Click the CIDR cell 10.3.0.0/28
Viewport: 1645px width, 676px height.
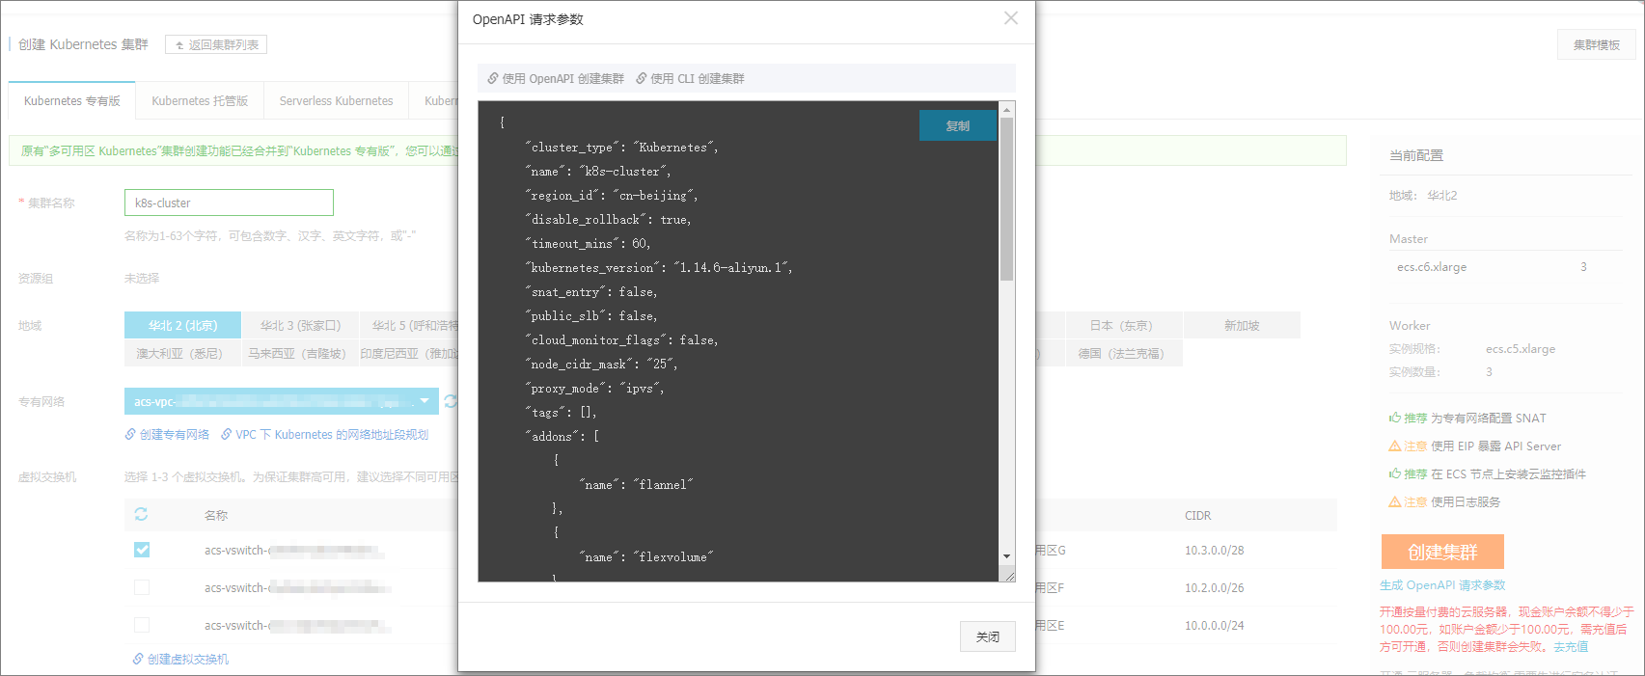point(1215,551)
